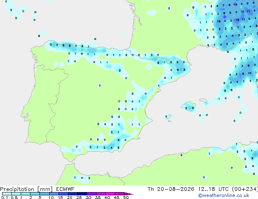Viewport: 258px width, 199px height.
Task: Click the 30–35 mm purple legend swatch
Action: tap(92, 194)
